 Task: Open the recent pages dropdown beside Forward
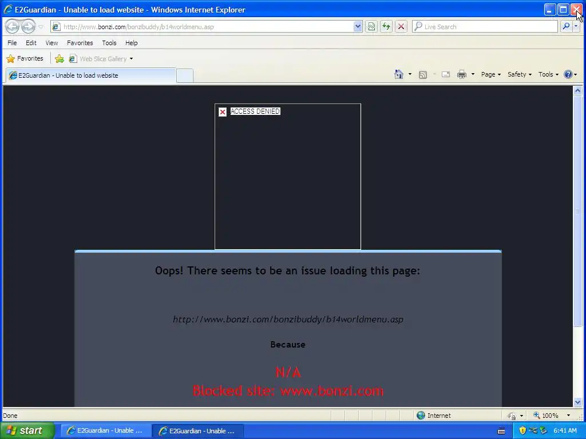coord(41,27)
